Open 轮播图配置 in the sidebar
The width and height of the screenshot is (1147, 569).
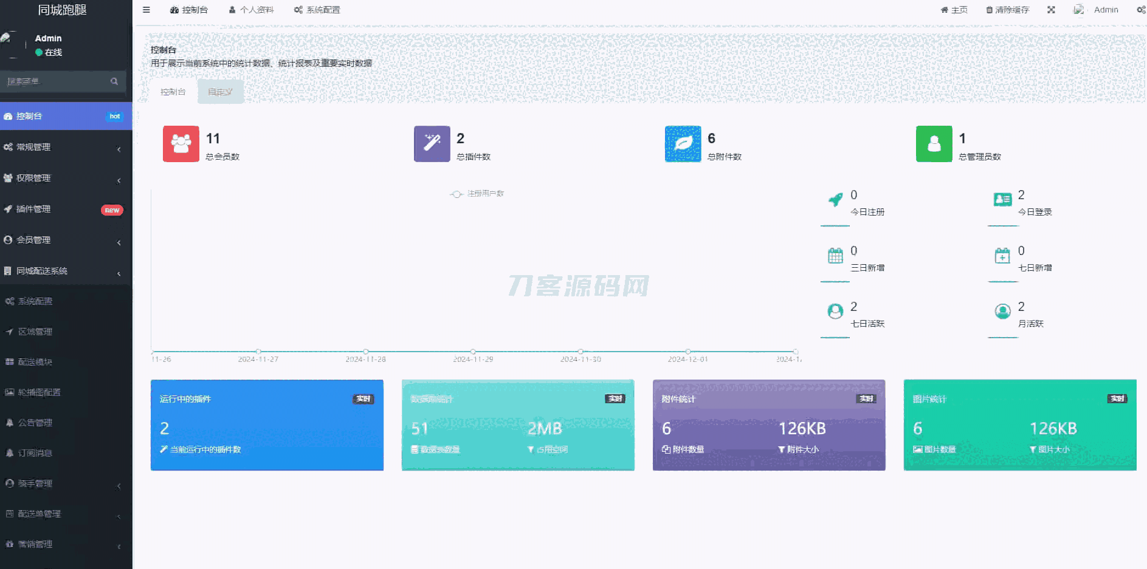(66, 392)
